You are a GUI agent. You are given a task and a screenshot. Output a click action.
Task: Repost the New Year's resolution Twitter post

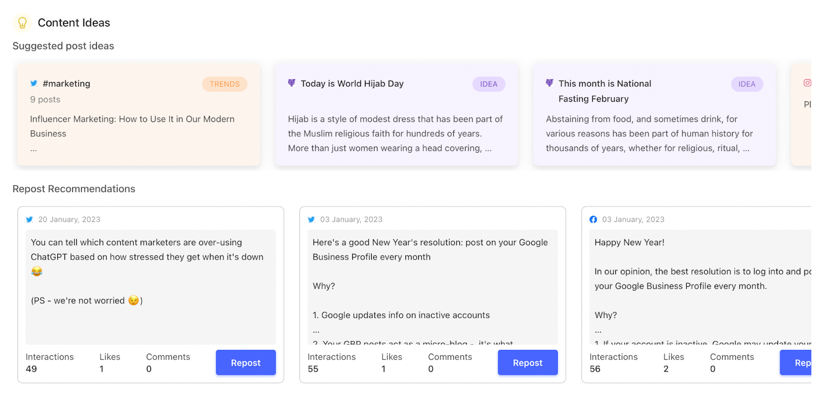(x=527, y=363)
